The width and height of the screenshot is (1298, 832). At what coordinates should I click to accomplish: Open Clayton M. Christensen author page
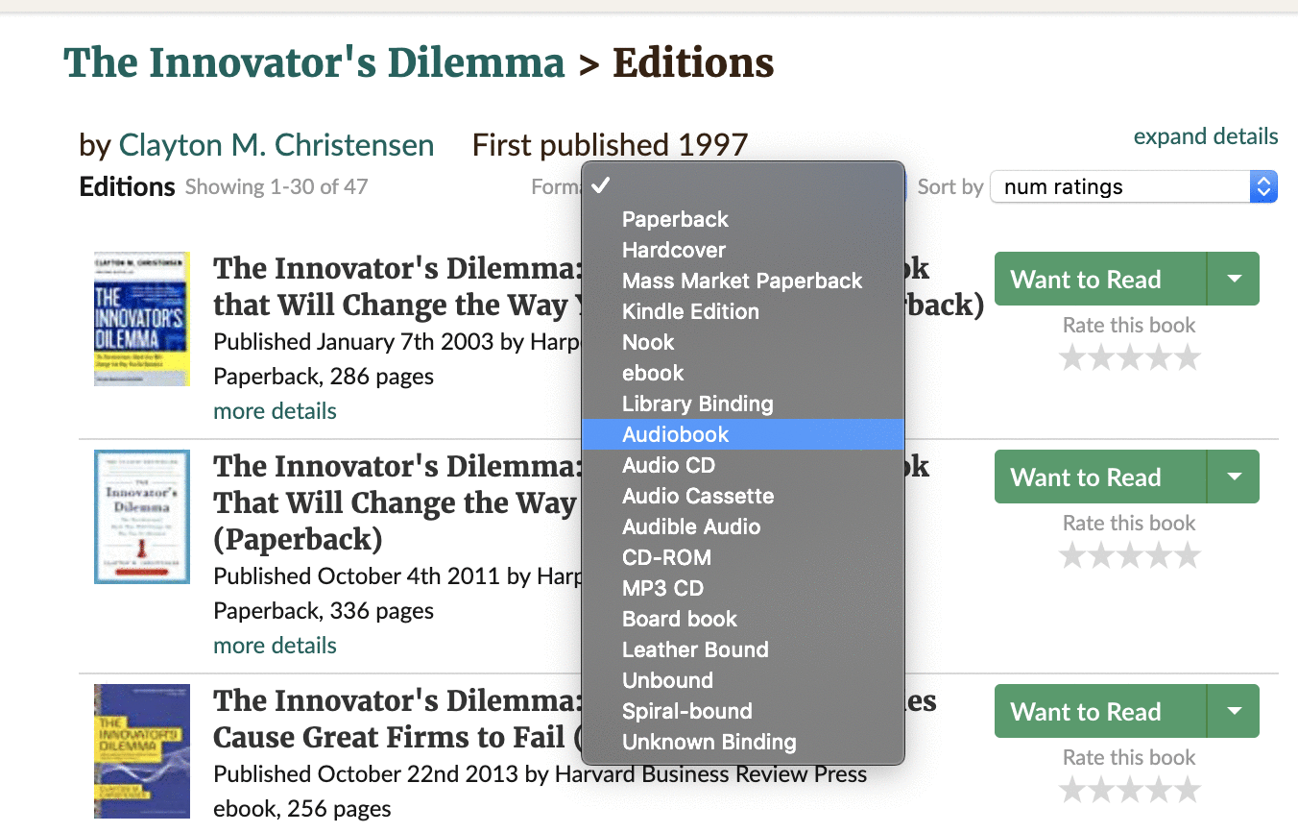coord(276,145)
